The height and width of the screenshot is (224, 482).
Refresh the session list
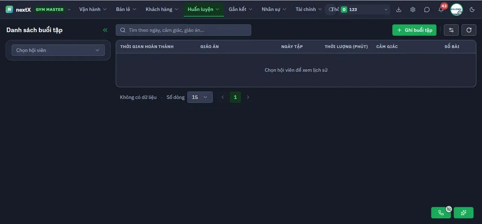pos(469,30)
